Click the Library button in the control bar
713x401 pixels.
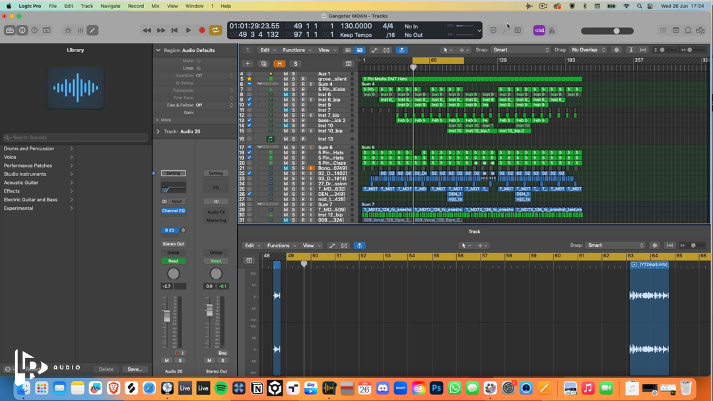10,30
